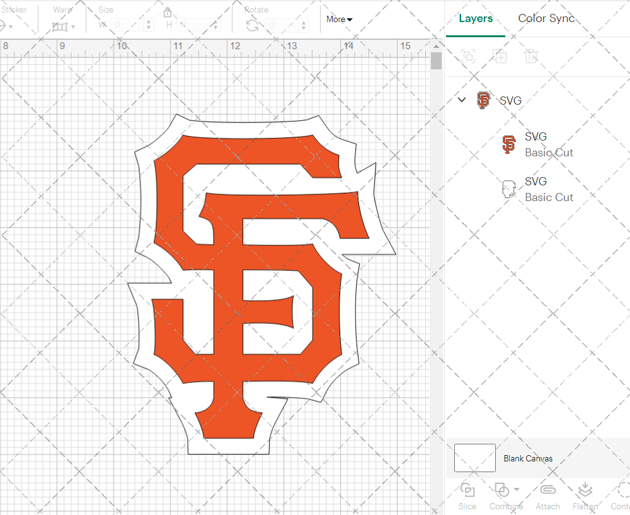The image size is (630, 515).
Task: Click the height stepper arrows
Action: coord(215,25)
